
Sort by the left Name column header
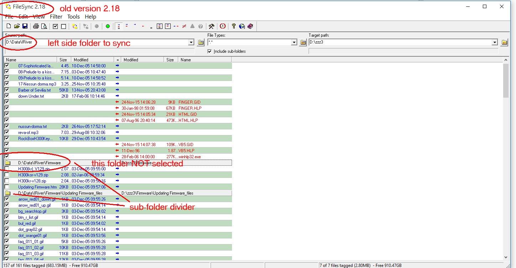(x=30, y=60)
